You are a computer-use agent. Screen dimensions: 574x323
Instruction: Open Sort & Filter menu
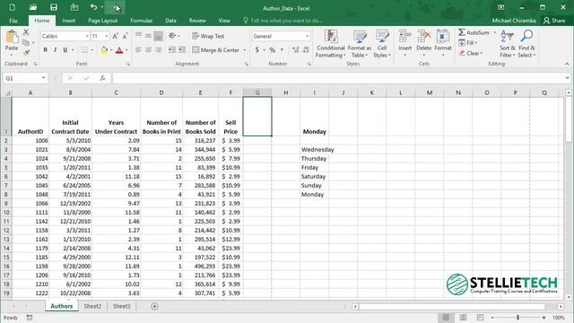click(508, 44)
